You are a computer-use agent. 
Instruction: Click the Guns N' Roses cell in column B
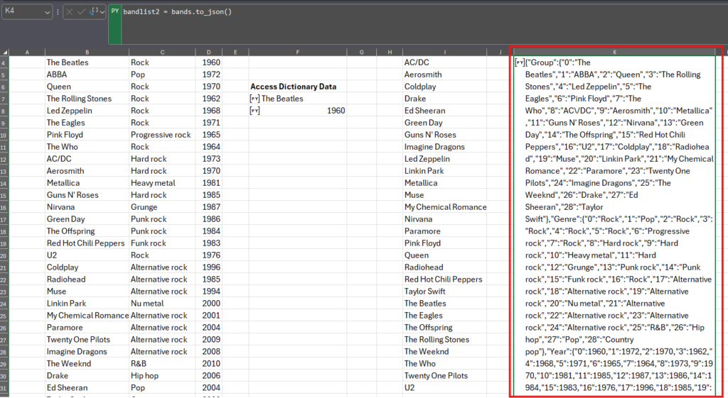pos(87,195)
